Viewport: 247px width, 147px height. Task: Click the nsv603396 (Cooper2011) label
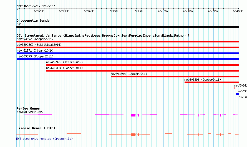coord(203,80)
